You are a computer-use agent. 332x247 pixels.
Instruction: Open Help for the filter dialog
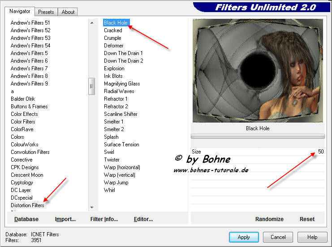coord(312,237)
